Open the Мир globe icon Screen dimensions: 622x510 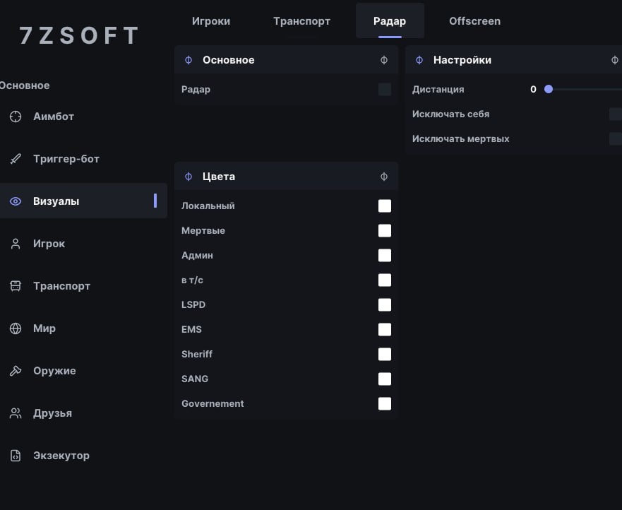click(x=16, y=328)
